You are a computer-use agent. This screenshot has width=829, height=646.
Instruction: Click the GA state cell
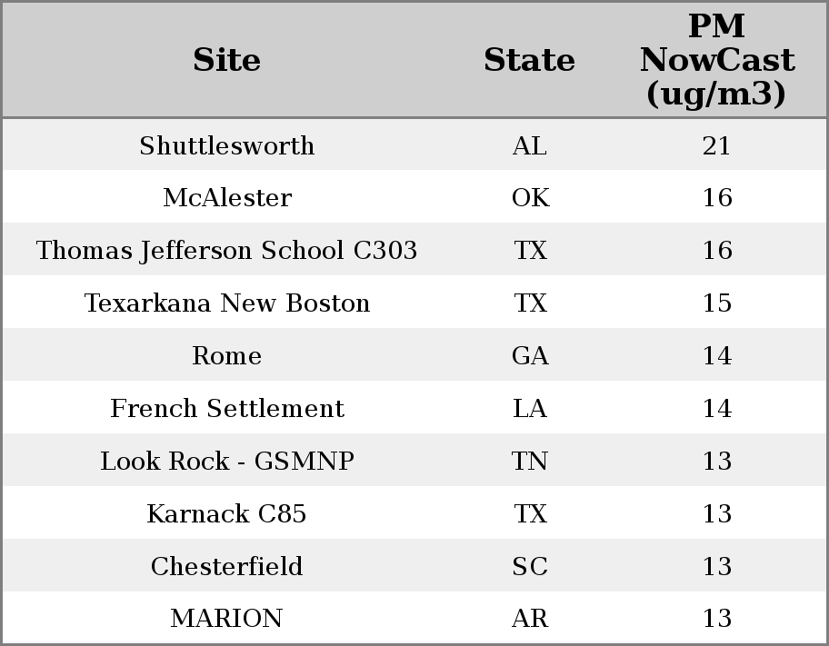tap(530, 355)
